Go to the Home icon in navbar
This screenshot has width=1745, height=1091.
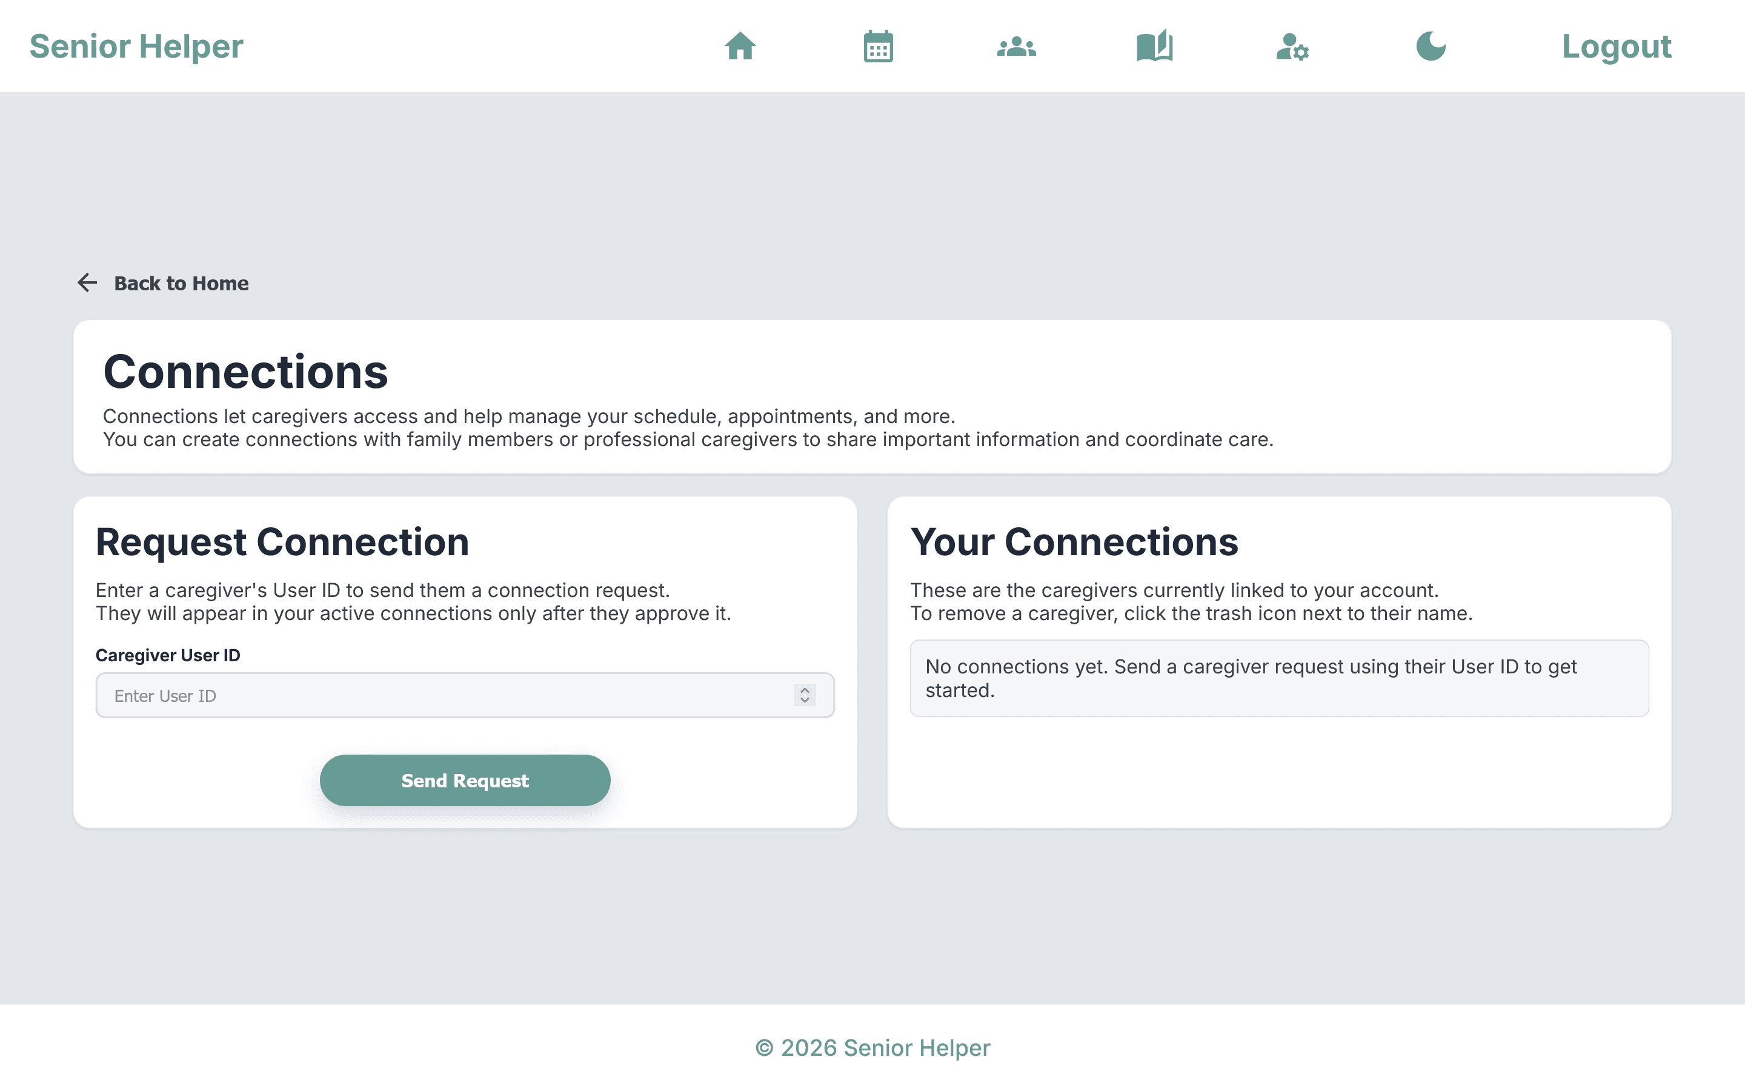[x=740, y=46]
